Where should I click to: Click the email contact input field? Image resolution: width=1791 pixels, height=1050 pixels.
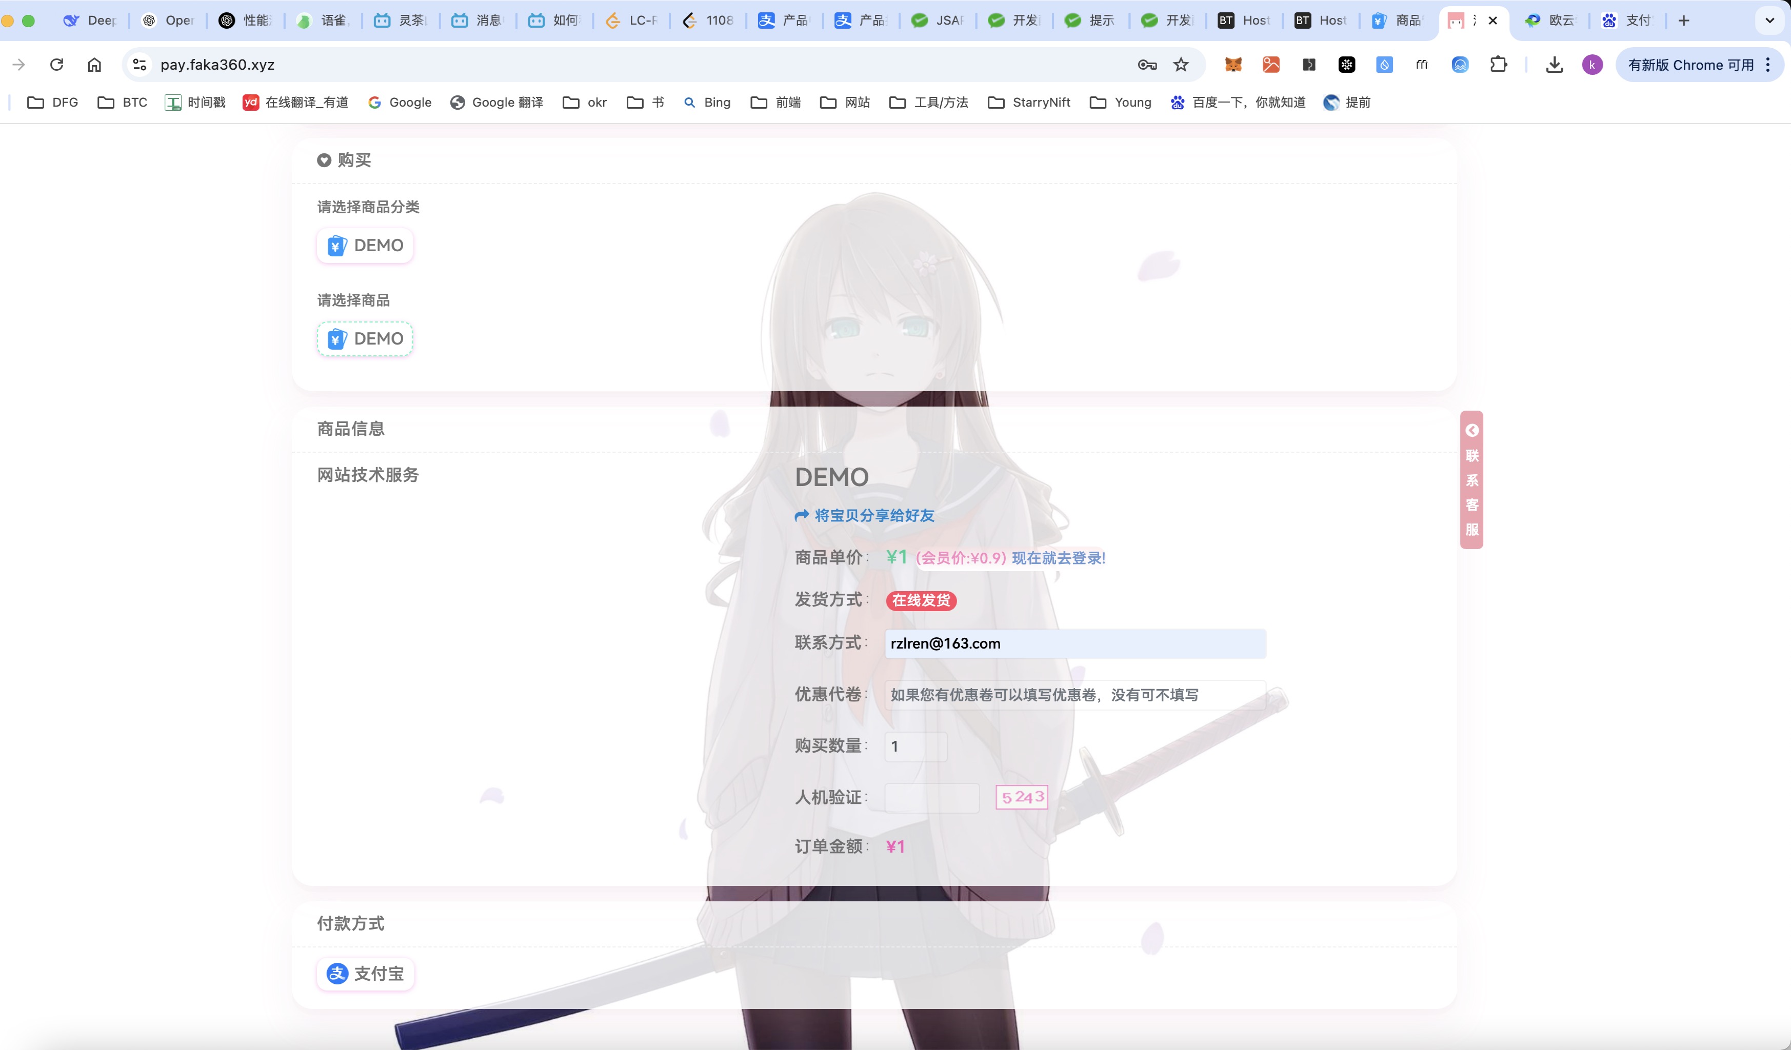click(1076, 643)
